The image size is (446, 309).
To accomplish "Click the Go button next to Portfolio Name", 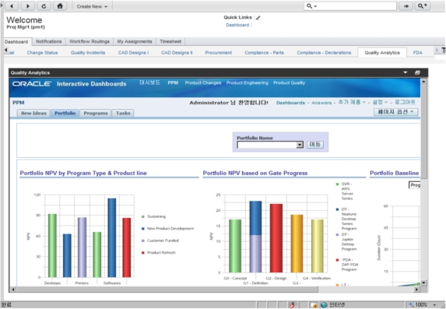I will (x=315, y=145).
